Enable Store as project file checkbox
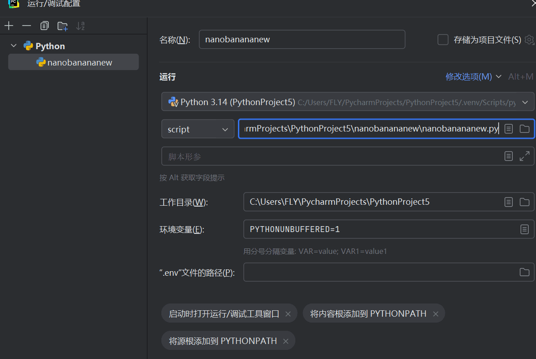The image size is (536, 359). click(x=443, y=40)
